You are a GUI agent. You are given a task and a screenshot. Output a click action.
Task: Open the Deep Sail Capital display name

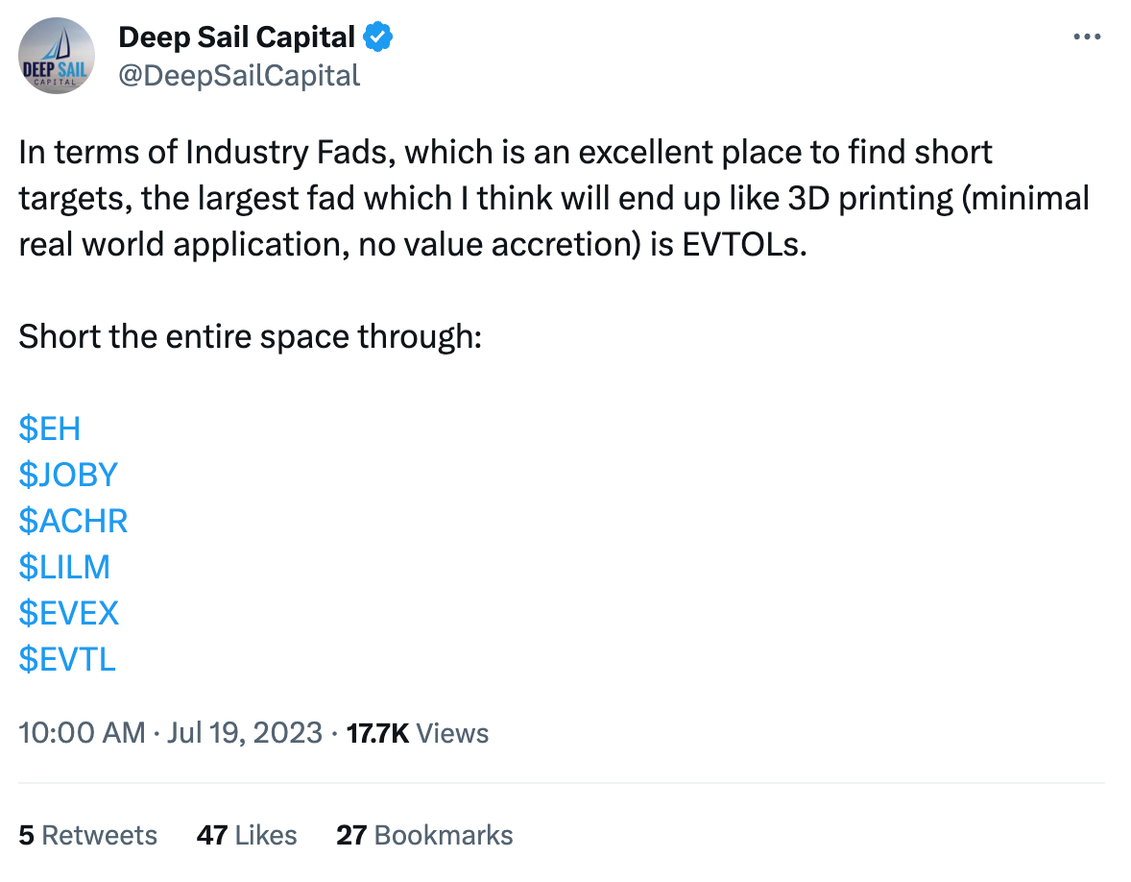pos(236,37)
